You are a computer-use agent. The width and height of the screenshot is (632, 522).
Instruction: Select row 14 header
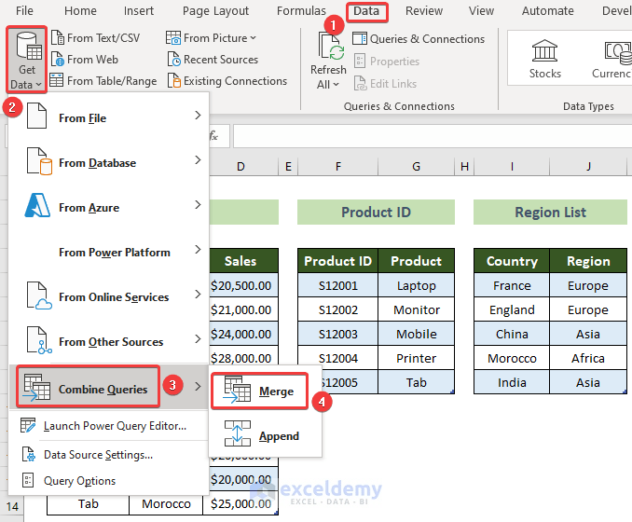coord(12,506)
